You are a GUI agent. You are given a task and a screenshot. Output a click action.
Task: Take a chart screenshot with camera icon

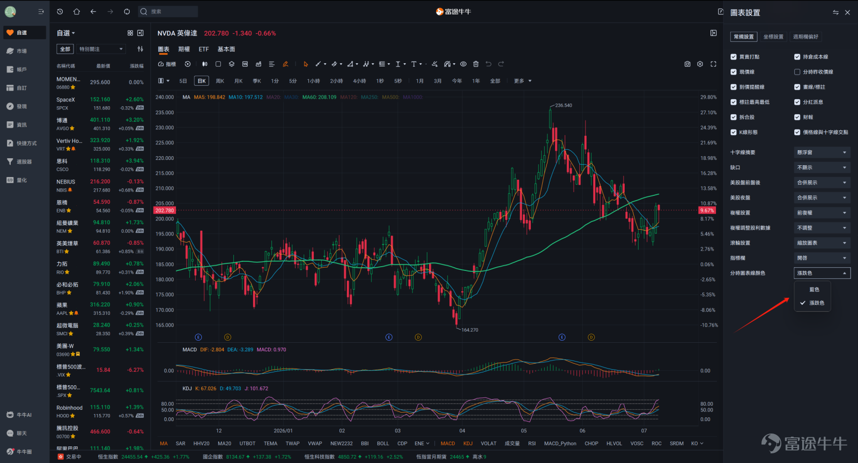(687, 64)
